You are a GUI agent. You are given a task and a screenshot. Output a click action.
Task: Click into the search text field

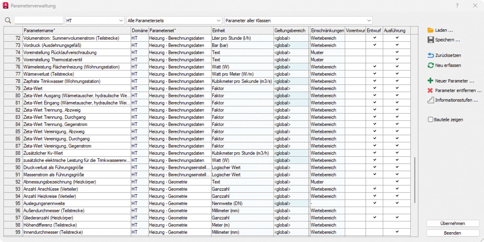(39, 20)
